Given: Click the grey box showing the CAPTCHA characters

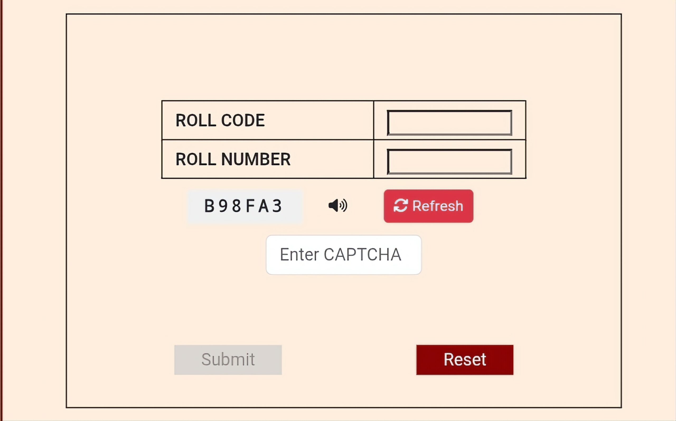Looking at the screenshot, I should tap(245, 206).
